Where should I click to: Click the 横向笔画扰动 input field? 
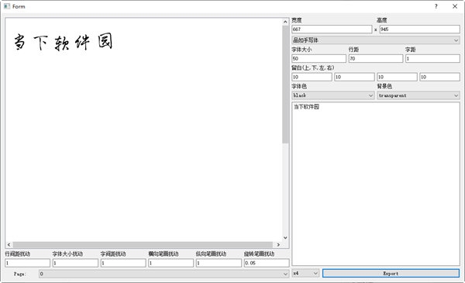tap(171, 263)
